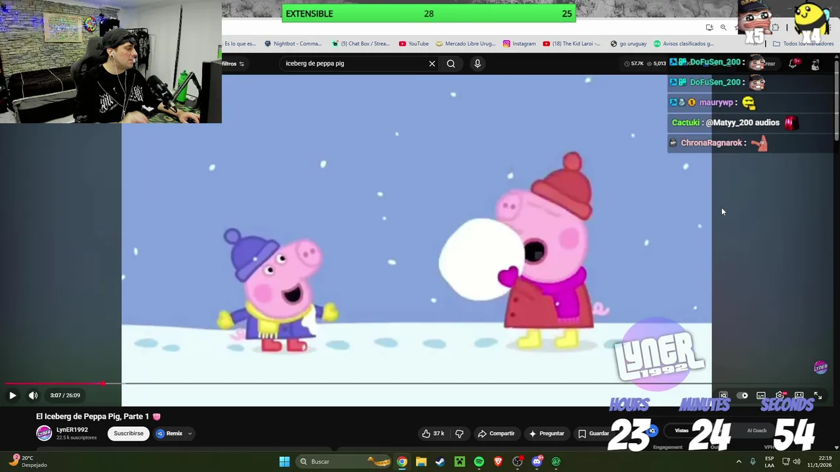Open Minecraft from the taskbar
Viewport: 840px width, 472px height.
click(459, 462)
